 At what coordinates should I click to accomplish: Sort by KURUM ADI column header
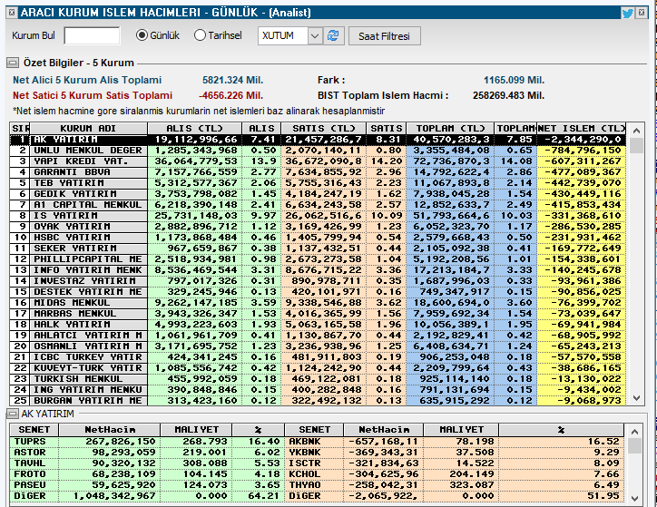point(88,128)
